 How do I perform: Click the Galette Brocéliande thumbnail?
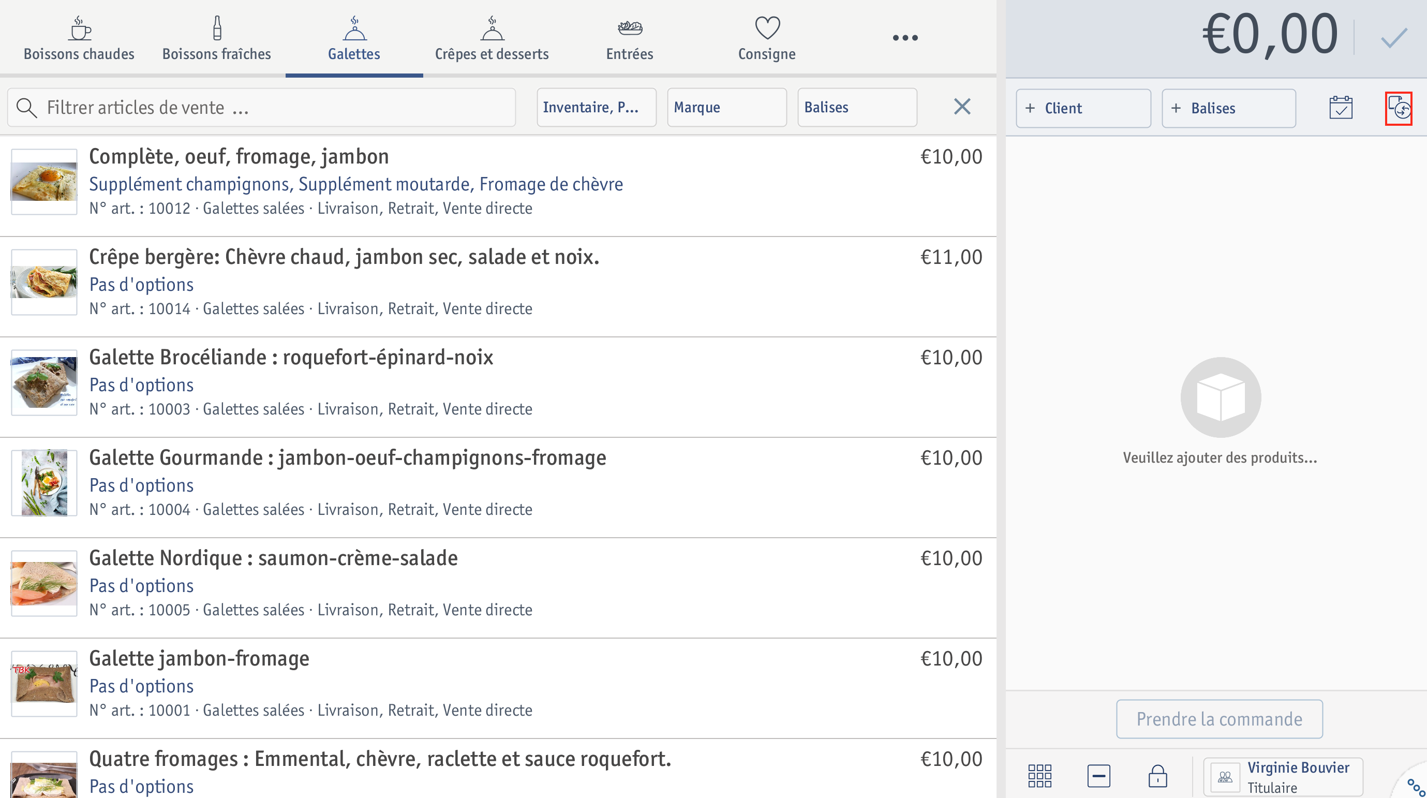(44, 382)
